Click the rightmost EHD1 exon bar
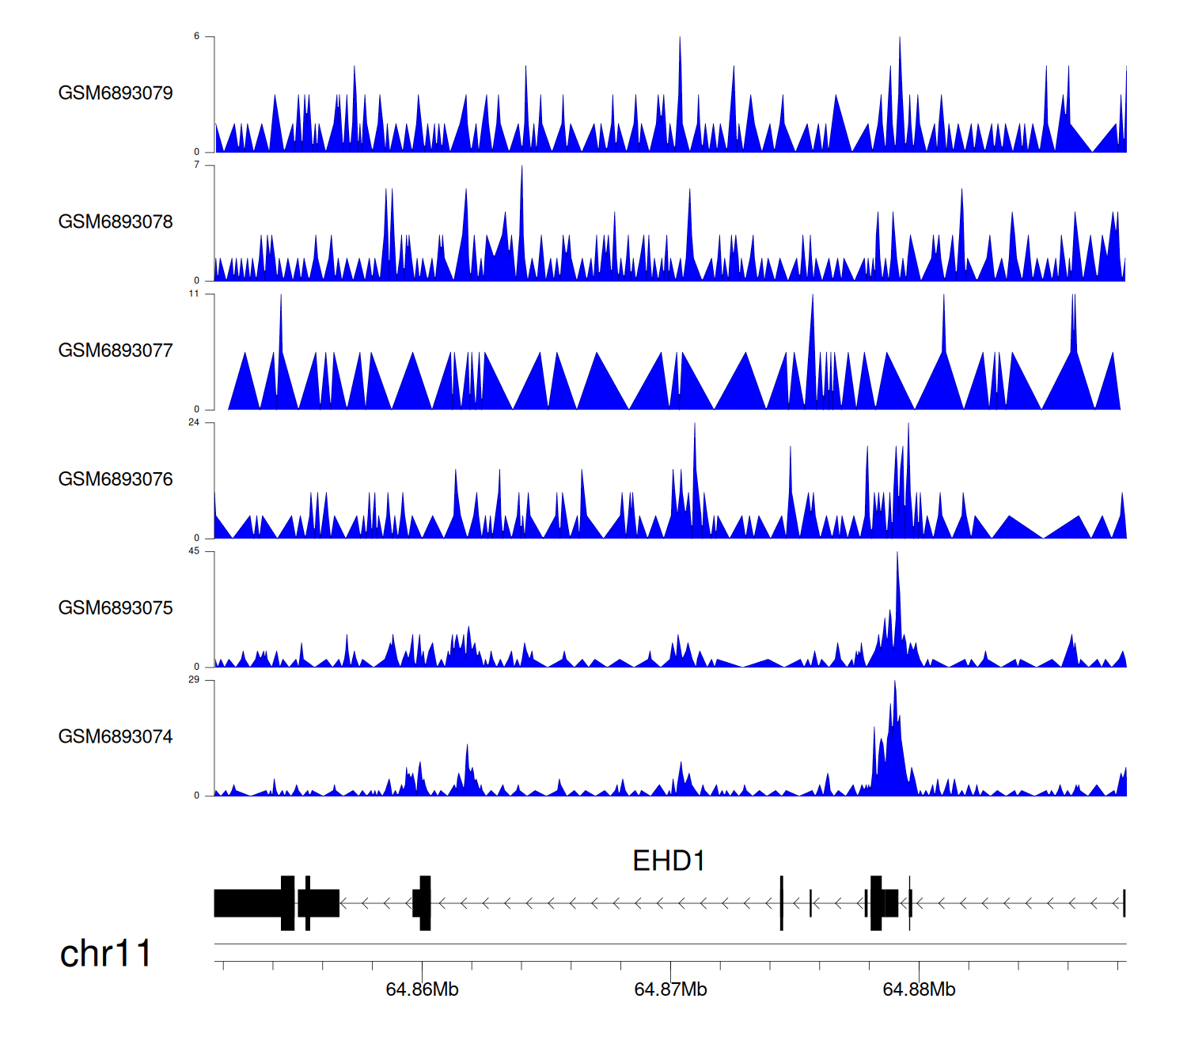Viewport: 1187px width, 1044px height. coord(1124,903)
